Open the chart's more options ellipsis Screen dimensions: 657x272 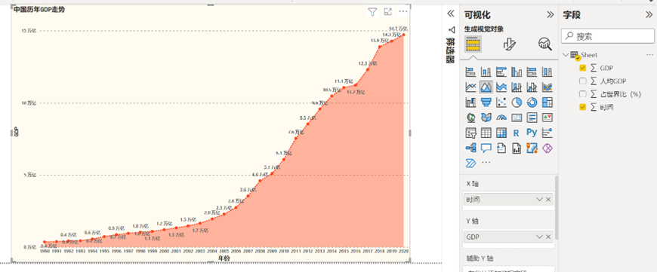[x=403, y=12]
